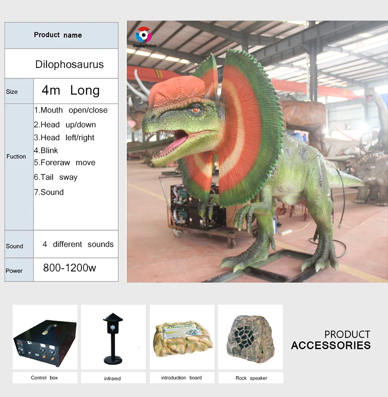Click '3.Head left/right' function line

64,138
